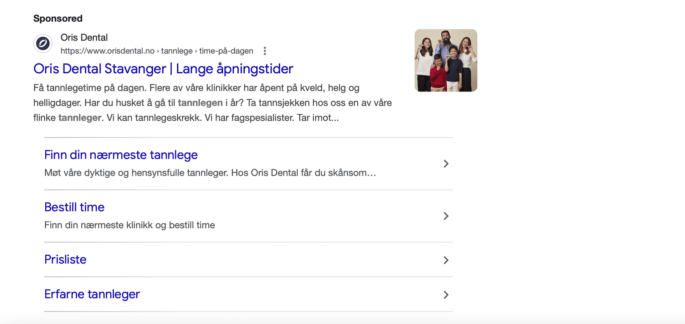The width and height of the screenshot is (685, 324).
Task: Click the chevron beside Finn din nærmeste tannlege
Action: (x=446, y=164)
